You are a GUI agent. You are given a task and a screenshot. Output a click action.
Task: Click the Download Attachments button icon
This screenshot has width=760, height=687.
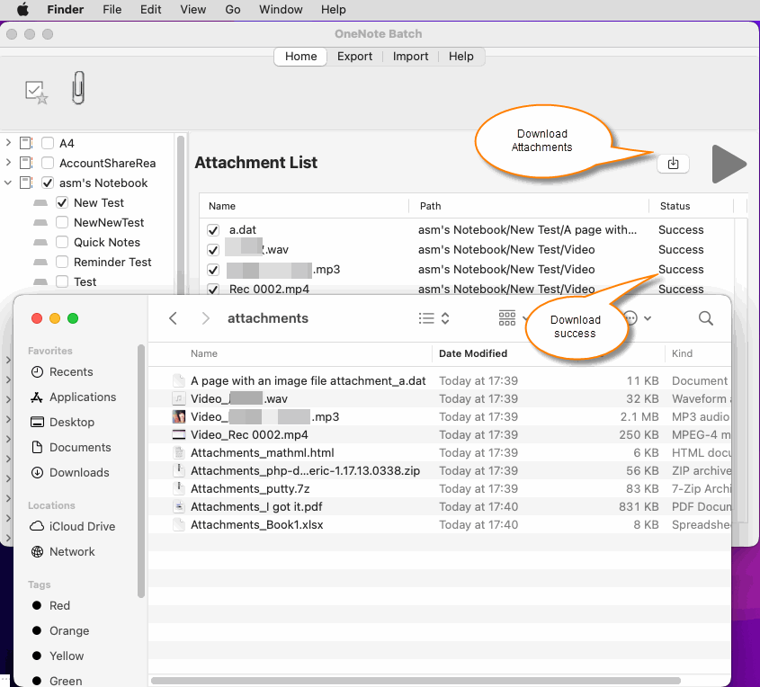click(674, 164)
